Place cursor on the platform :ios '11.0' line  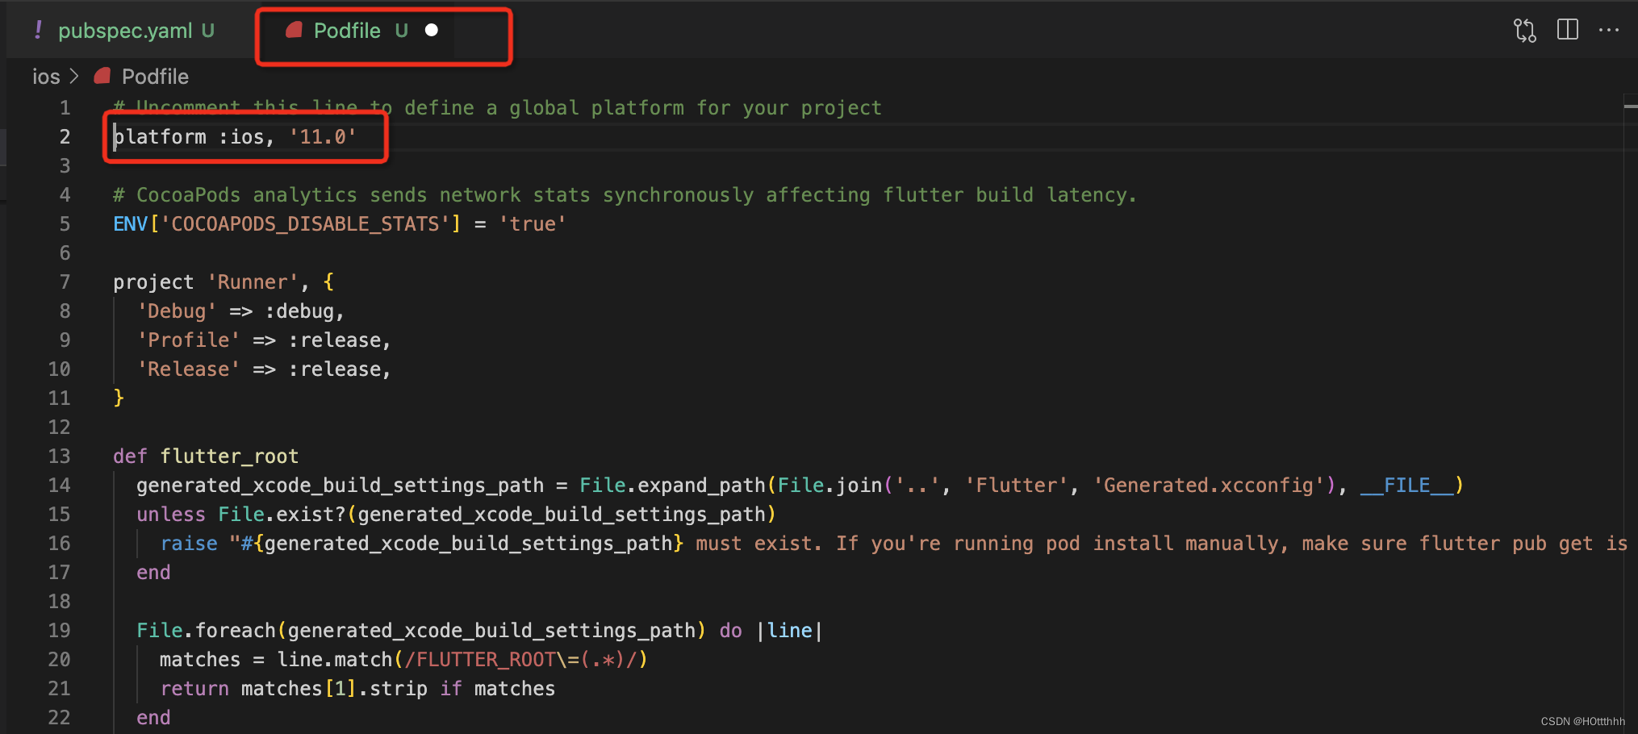[234, 136]
